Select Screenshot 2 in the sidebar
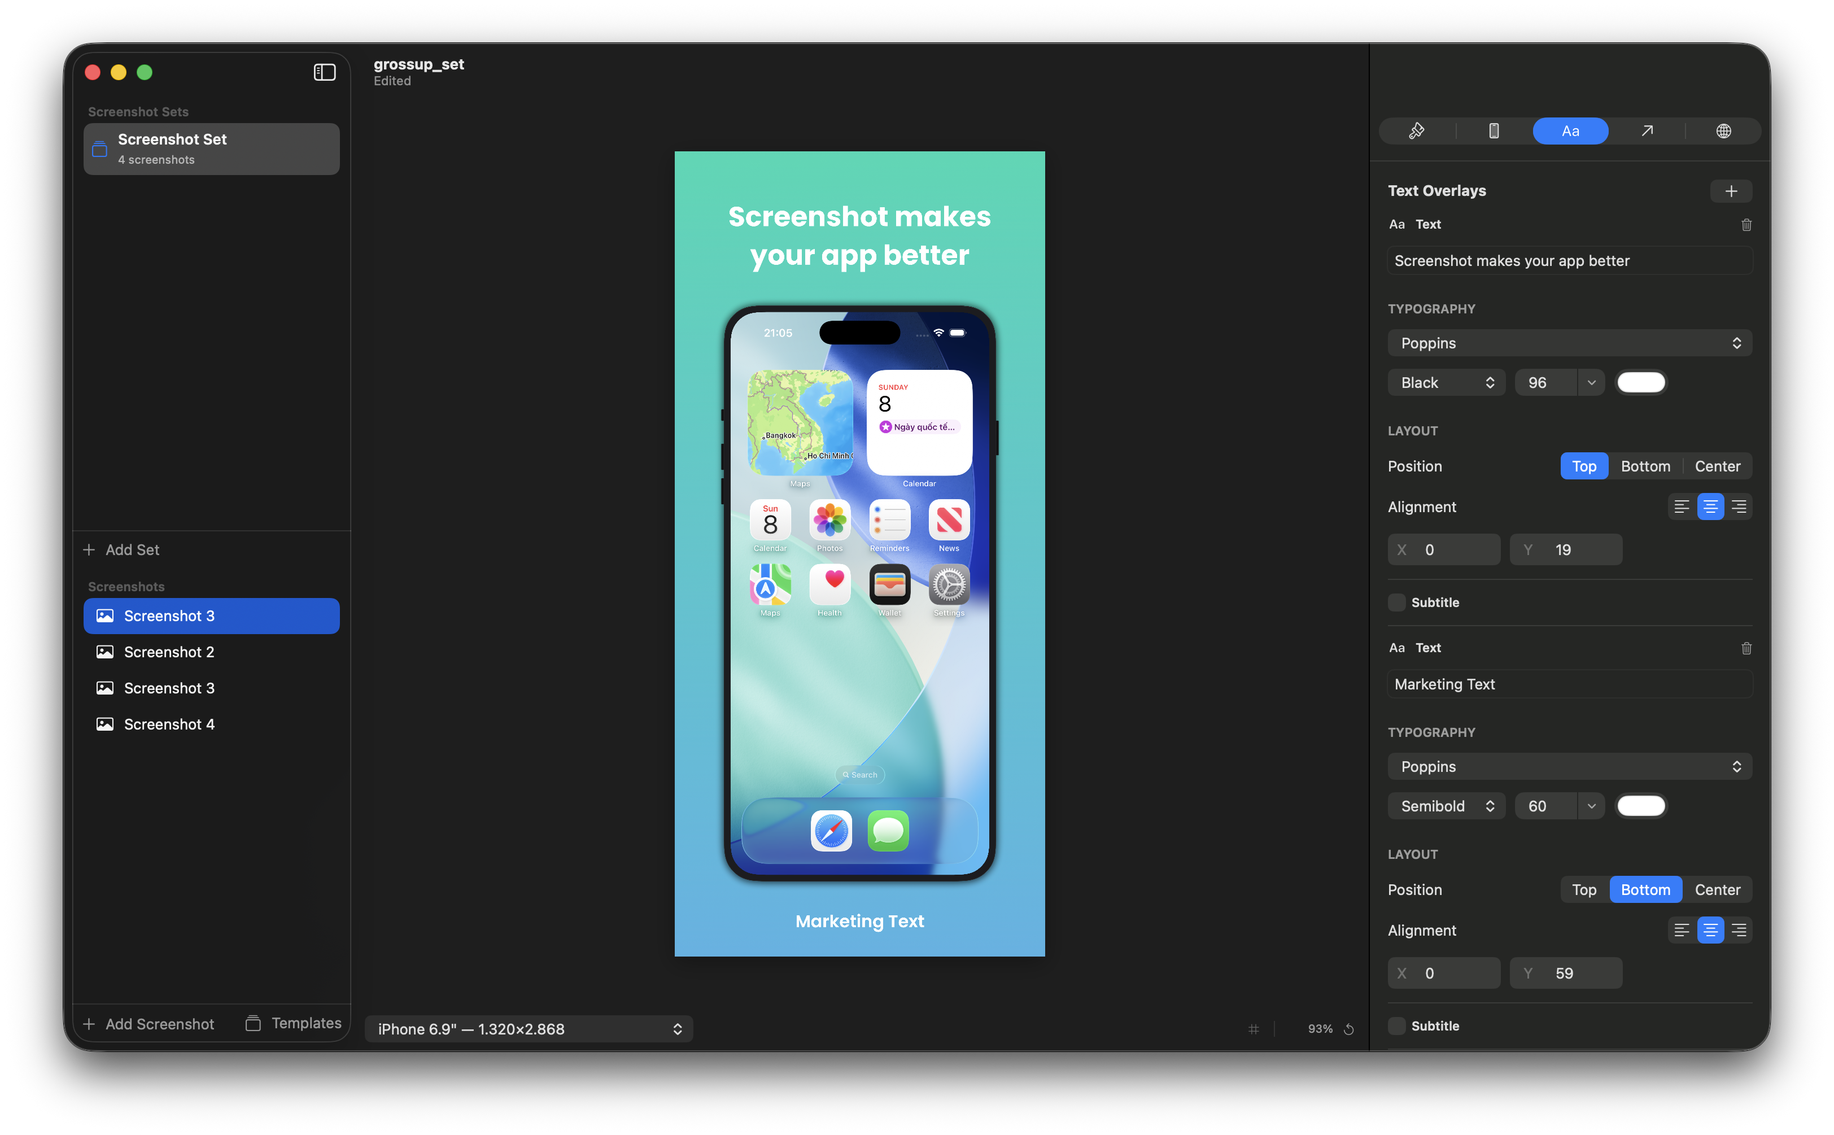 tap(169, 652)
